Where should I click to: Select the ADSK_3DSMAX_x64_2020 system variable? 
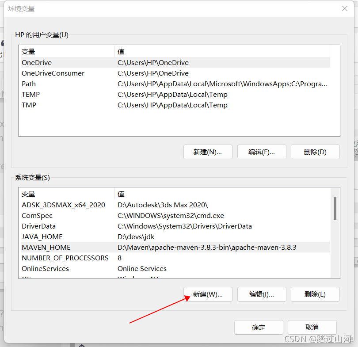tap(175, 205)
